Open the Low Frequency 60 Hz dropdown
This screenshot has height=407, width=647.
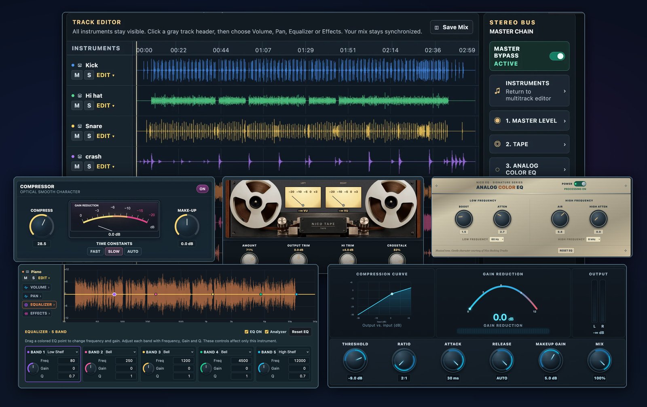pyautogui.click(x=497, y=239)
